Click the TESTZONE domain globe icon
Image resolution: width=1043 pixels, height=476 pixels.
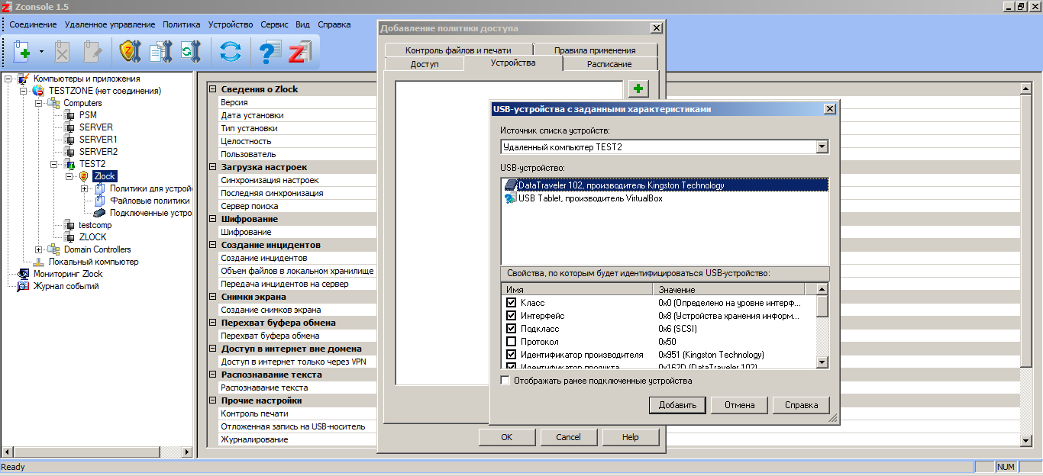(x=38, y=91)
